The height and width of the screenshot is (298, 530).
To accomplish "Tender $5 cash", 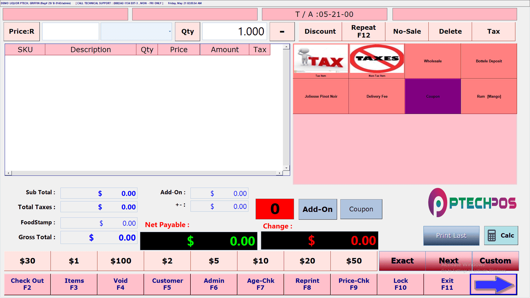I will [x=214, y=261].
